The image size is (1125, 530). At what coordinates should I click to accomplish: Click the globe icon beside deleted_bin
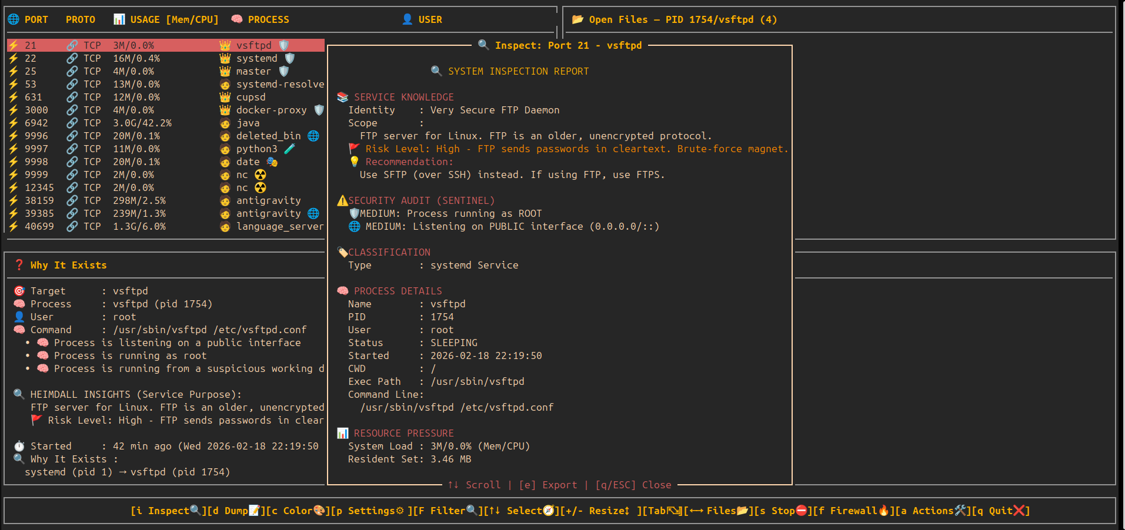tap(313, 136)
